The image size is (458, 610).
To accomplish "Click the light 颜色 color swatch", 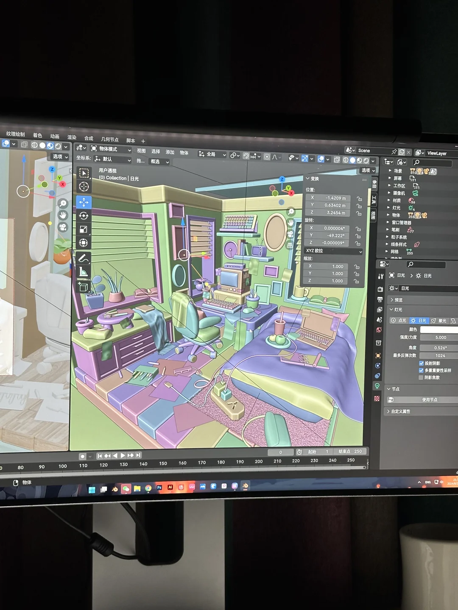I will pyautogui.click(x=439, y=329).
